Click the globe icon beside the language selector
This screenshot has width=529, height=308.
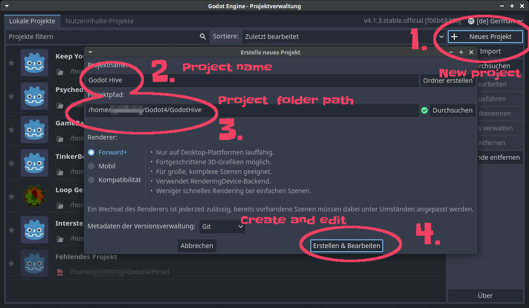point(471,21)
